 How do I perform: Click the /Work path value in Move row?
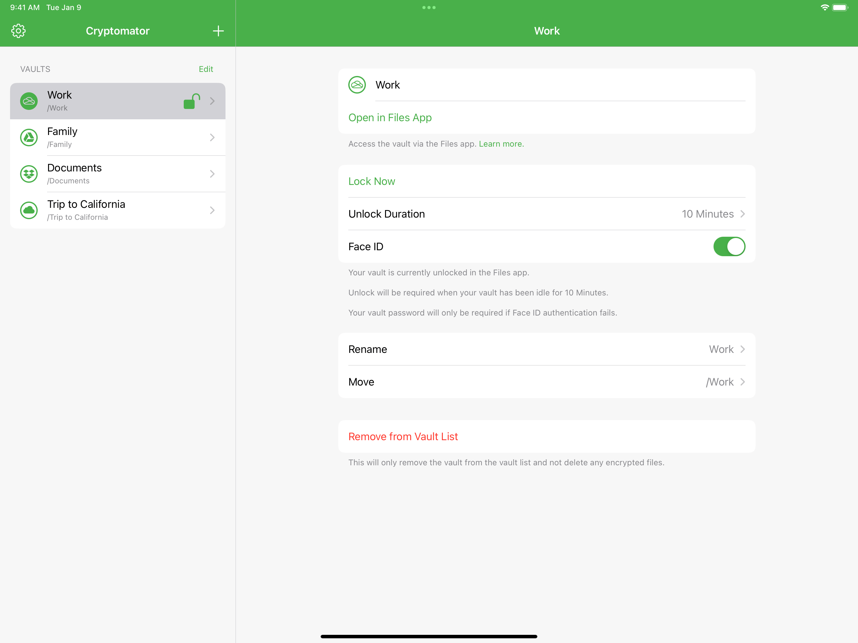tap(720, 382)
